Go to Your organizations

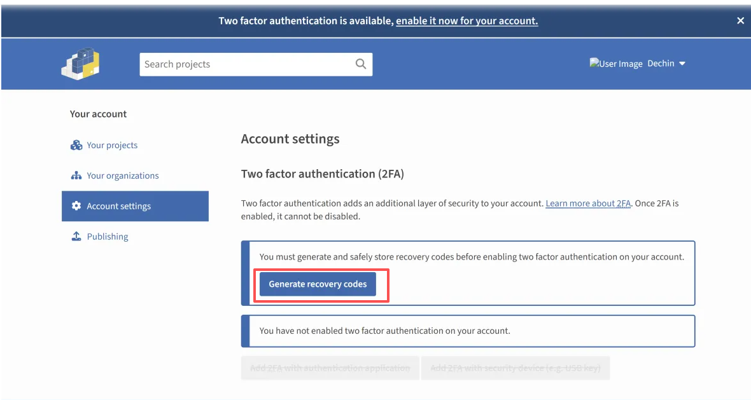coord(123,176)
